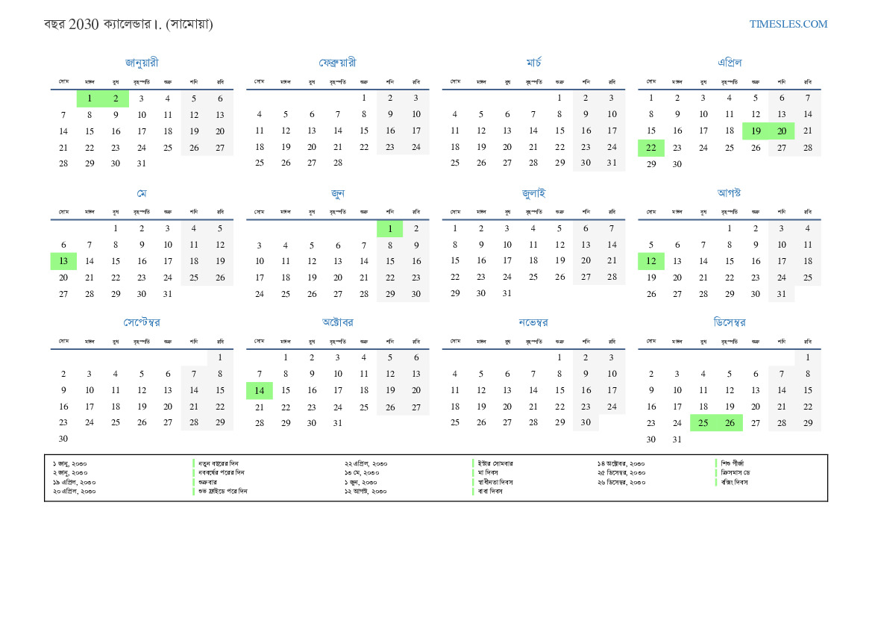The image size is (872, 617).
Task: Click 31 in জানুয়ারী
Action: tap(142, 163)
